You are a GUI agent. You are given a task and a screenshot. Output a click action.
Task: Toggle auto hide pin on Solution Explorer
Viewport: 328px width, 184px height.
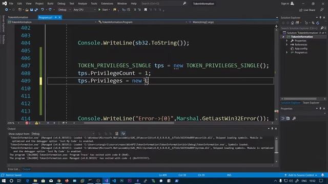click(320, 18)
